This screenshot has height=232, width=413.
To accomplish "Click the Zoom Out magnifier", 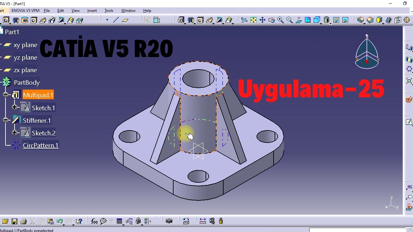I will tap(290, 20).
